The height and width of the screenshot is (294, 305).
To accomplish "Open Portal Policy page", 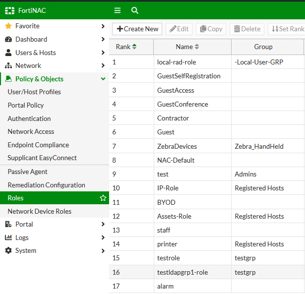I will tap(26, 105).
